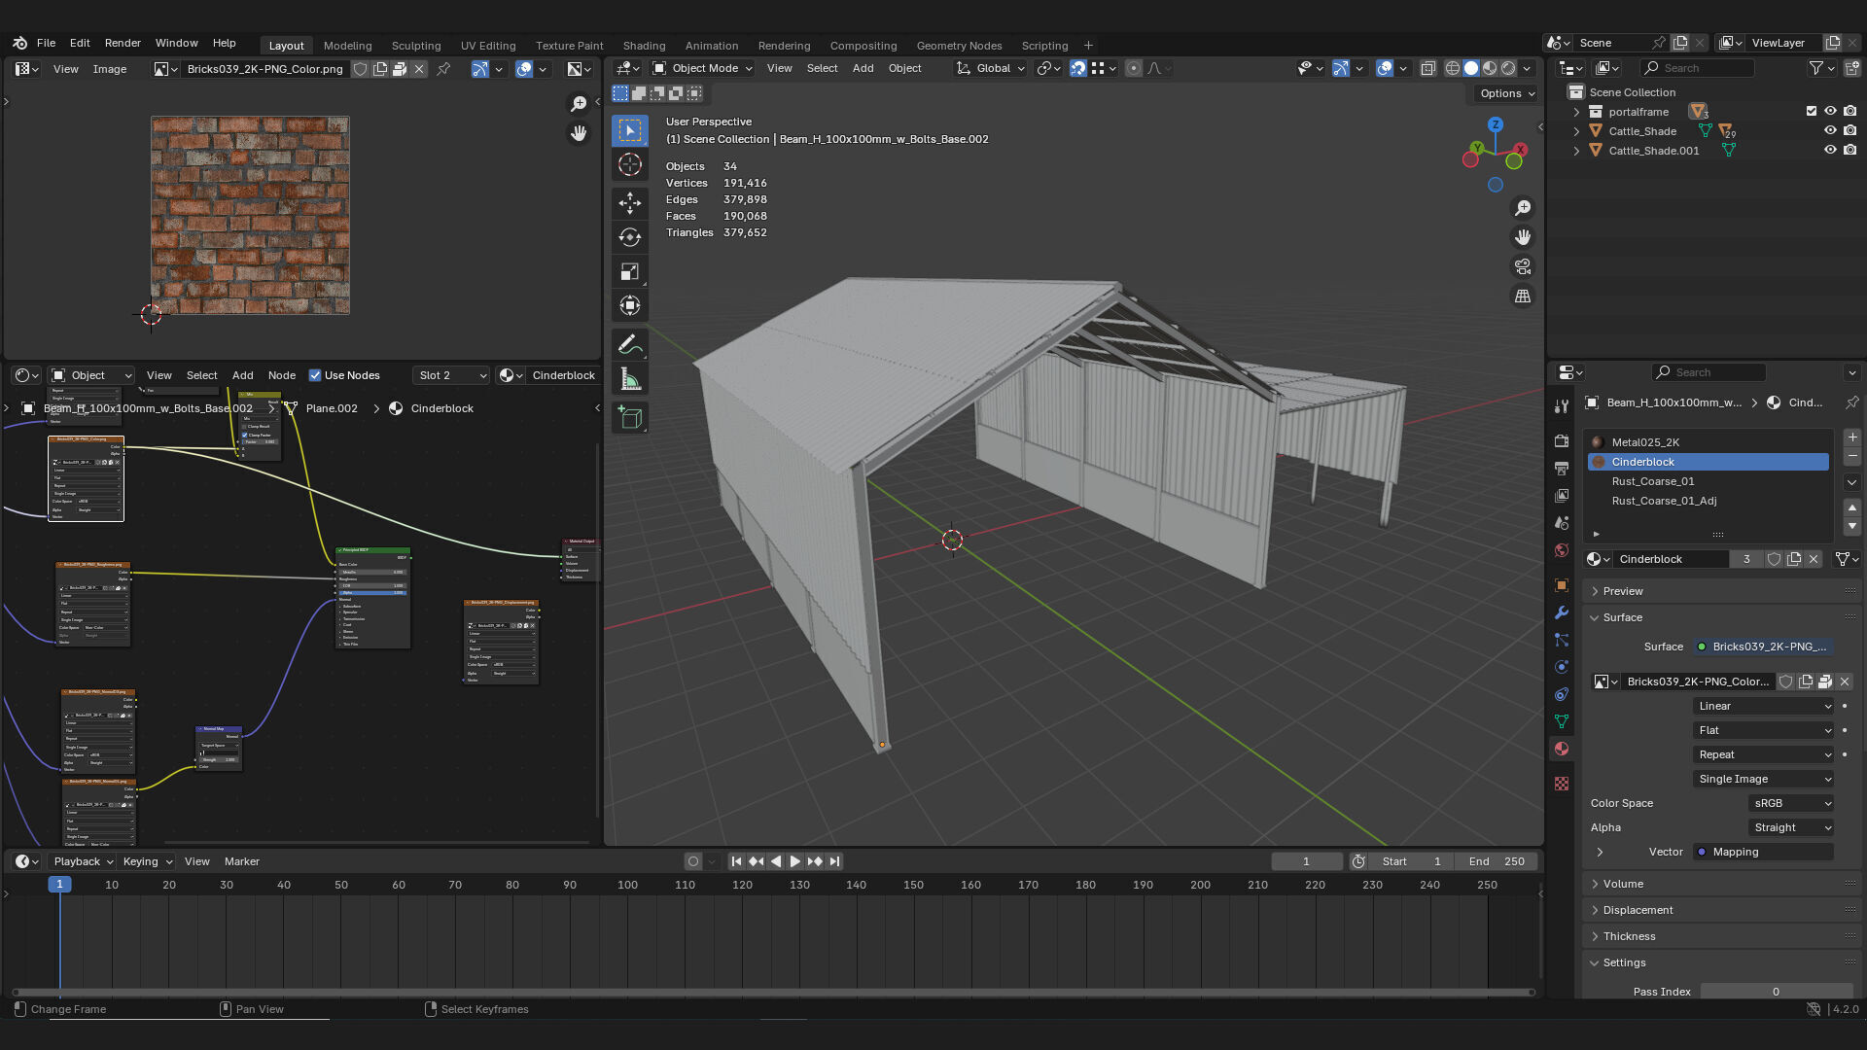Toggle portalframe exclude-from-view-layer checkbox
This screenshot has height=1050, width=1867.
[1811, 111]
